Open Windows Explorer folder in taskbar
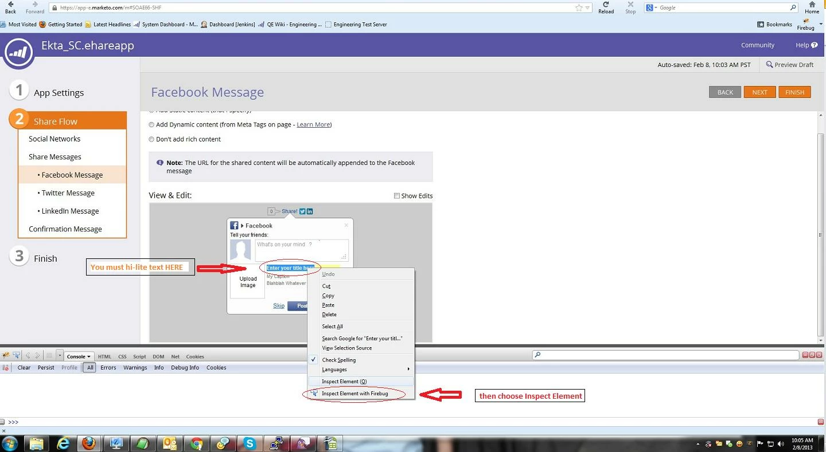Screen dimensions: 826x452 (37, 443)
